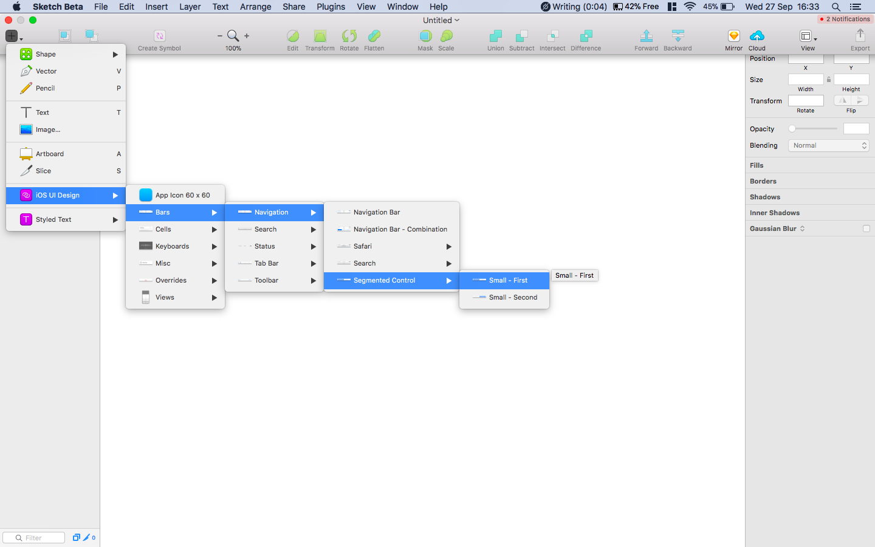Flip horizontally button in inspector

[842, 100]
